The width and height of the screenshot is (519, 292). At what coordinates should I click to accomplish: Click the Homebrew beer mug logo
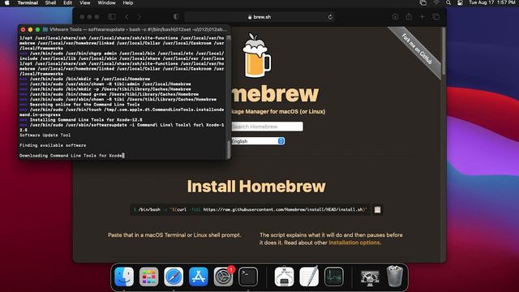[256, 55]
